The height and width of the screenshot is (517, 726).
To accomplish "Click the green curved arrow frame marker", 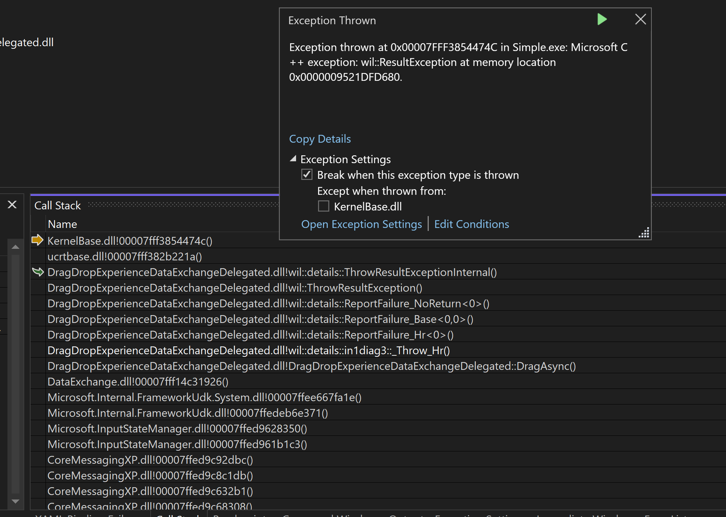I will [38, 272].
